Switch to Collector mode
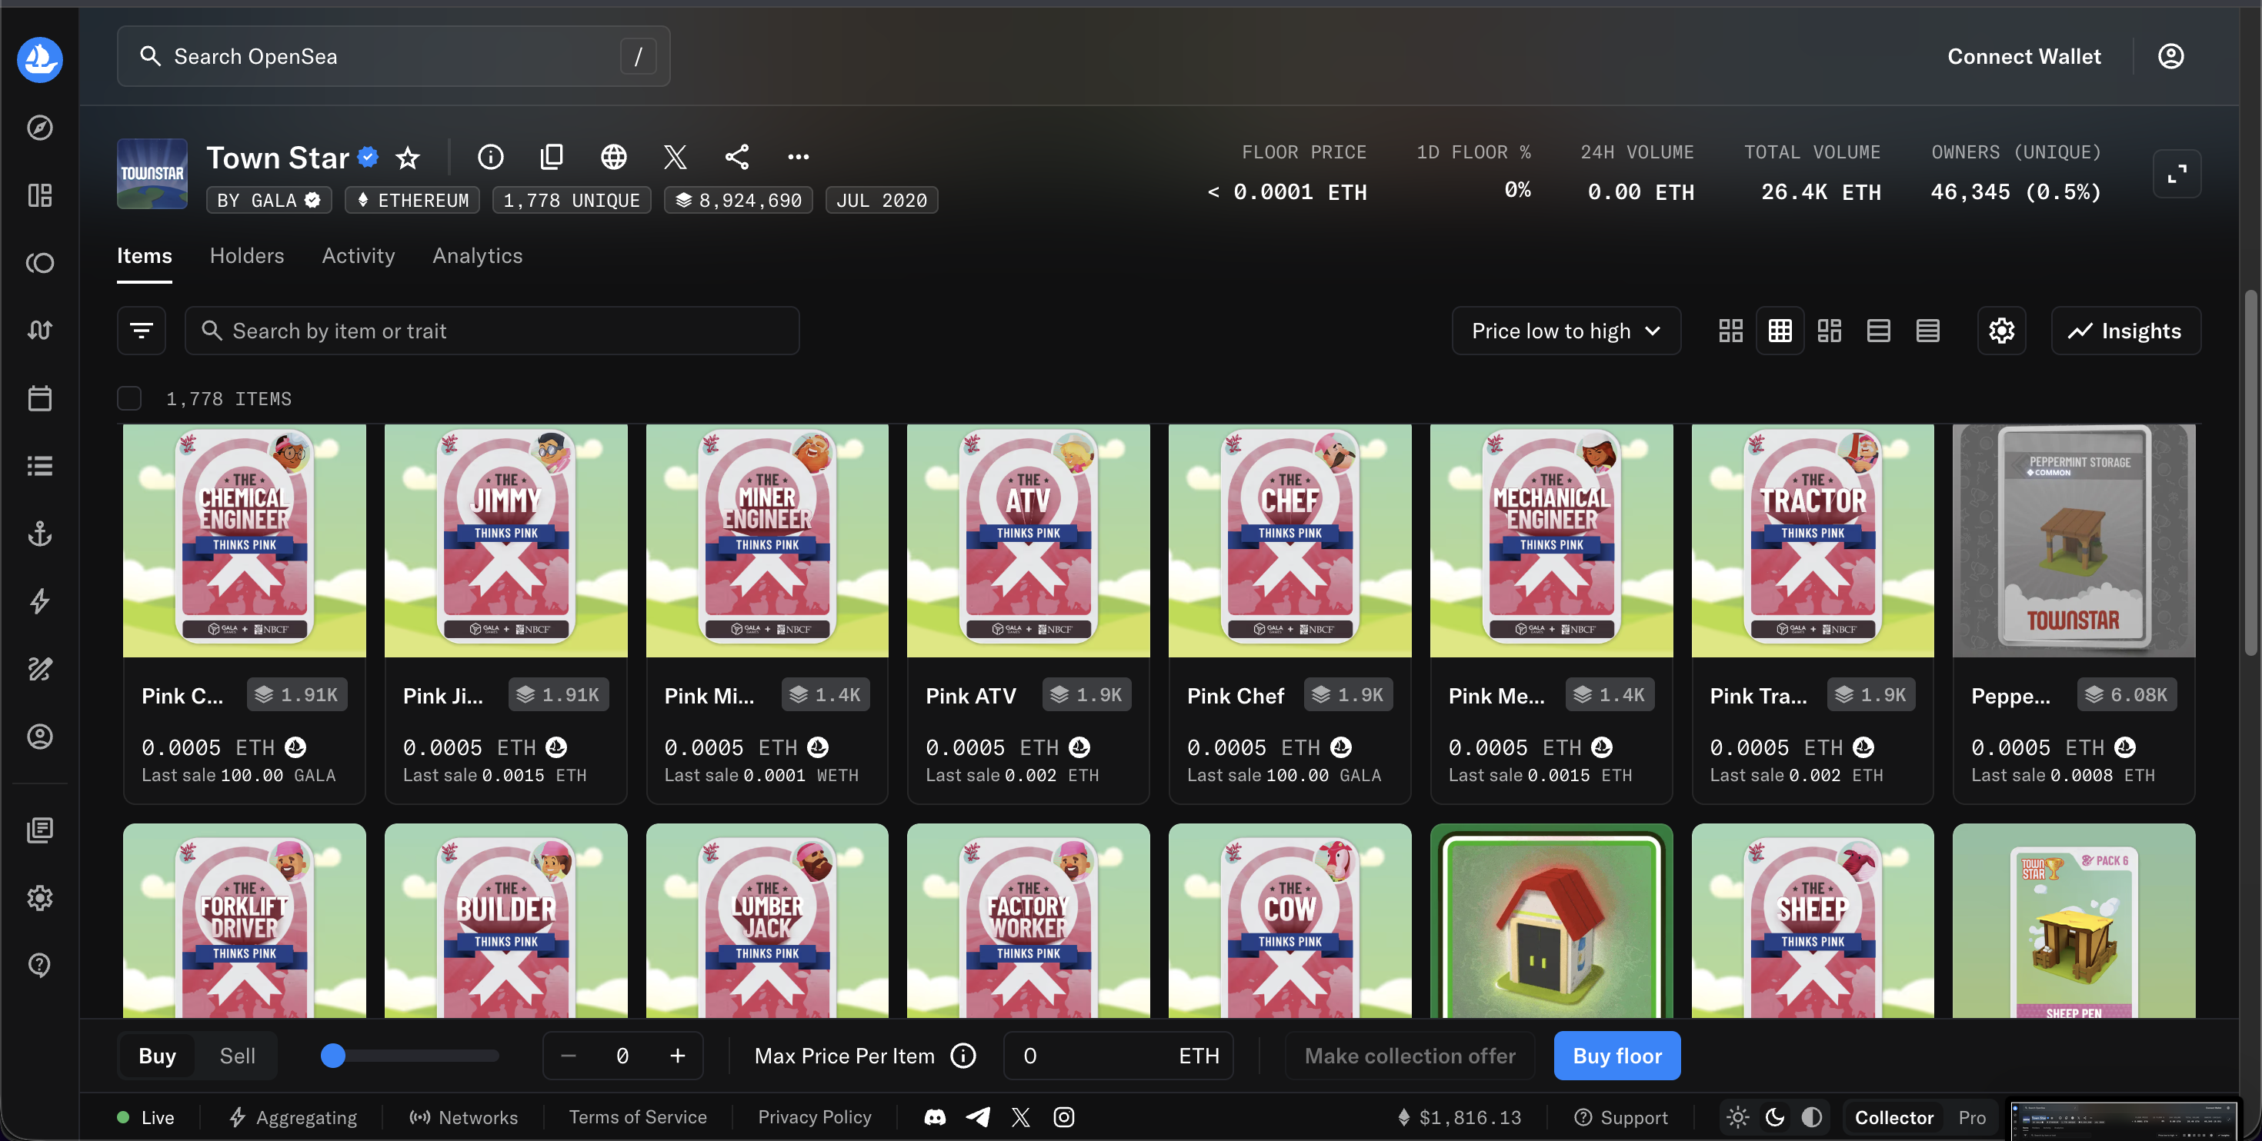The width and height of the screenshot is (2262, 1141). (1894, 1117)
